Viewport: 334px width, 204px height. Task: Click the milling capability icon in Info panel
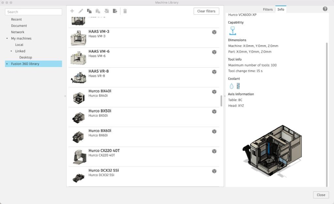pos(233,30)
